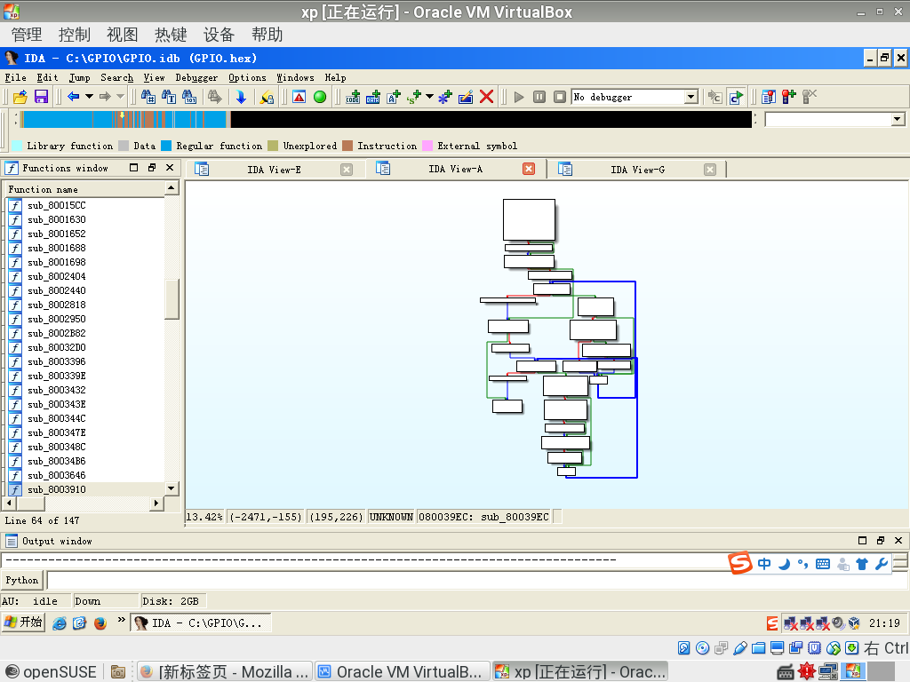Screen dimensions: 910x682
Task: Click the blue asterisk plus icon
Action: pos(445,97)
